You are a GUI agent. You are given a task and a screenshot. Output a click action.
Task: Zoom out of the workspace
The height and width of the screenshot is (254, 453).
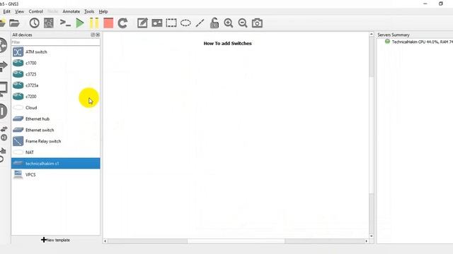point(243,23)
